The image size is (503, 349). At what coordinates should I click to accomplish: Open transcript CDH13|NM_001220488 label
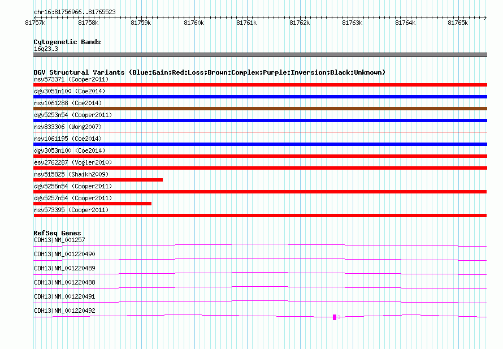[x=64, y=283]
